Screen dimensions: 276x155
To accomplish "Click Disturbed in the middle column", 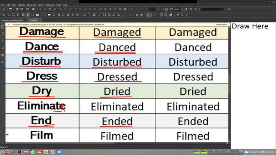I will (x=117, y=62).
